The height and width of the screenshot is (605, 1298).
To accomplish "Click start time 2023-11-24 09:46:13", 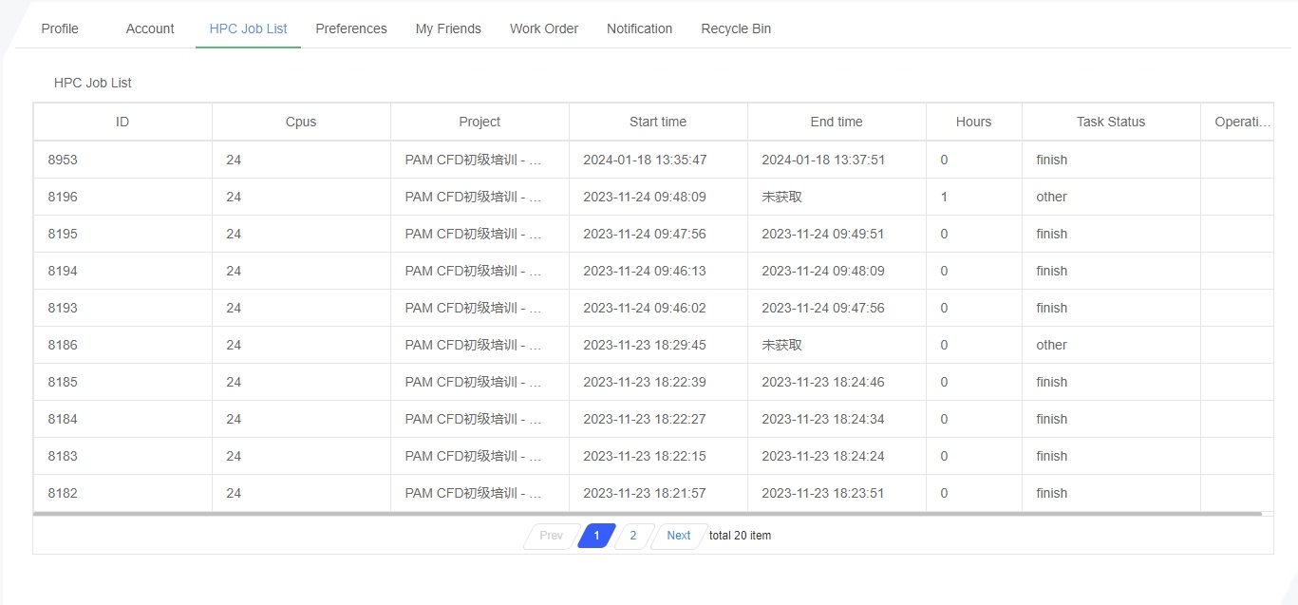I will [645, 271].
